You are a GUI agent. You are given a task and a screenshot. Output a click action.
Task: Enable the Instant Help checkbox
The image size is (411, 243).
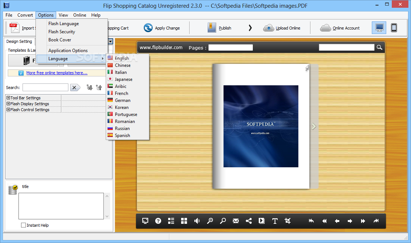pyautogui.click(x=23, y=225)
